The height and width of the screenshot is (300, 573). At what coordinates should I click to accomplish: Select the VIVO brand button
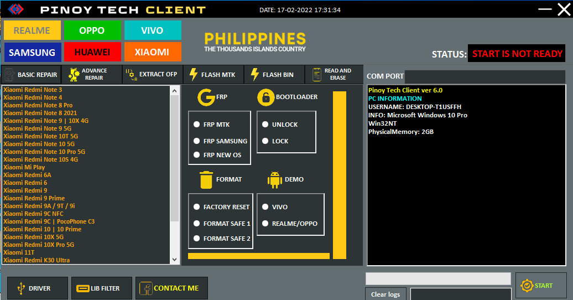pyautogui.click(x=153, y=30)
